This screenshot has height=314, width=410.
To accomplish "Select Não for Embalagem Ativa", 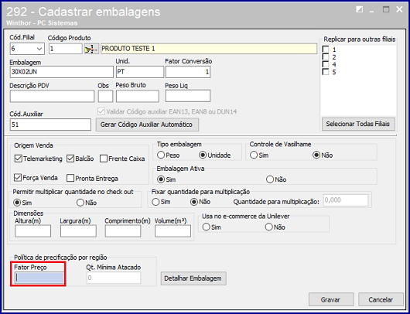I will point(270,179).
